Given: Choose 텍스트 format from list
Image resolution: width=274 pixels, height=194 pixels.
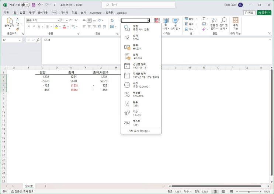Looking at the screenshot, I should click(x=141, y=123).
